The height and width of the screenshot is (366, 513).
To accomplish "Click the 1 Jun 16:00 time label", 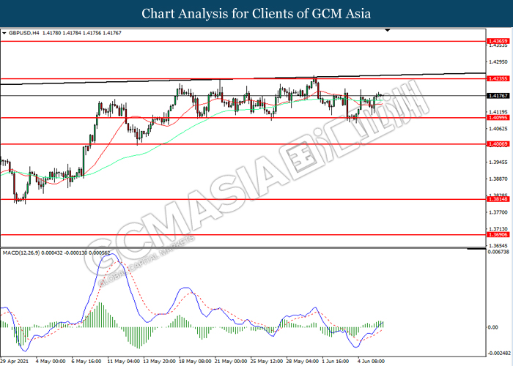I will [336, 361].
